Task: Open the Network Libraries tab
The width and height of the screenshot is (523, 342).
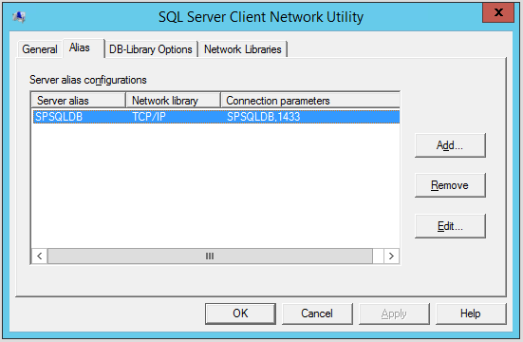Action: click(x=243, y=49)
